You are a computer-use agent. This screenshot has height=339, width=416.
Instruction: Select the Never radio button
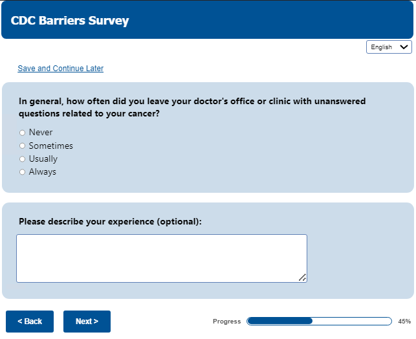click(23, 133)
